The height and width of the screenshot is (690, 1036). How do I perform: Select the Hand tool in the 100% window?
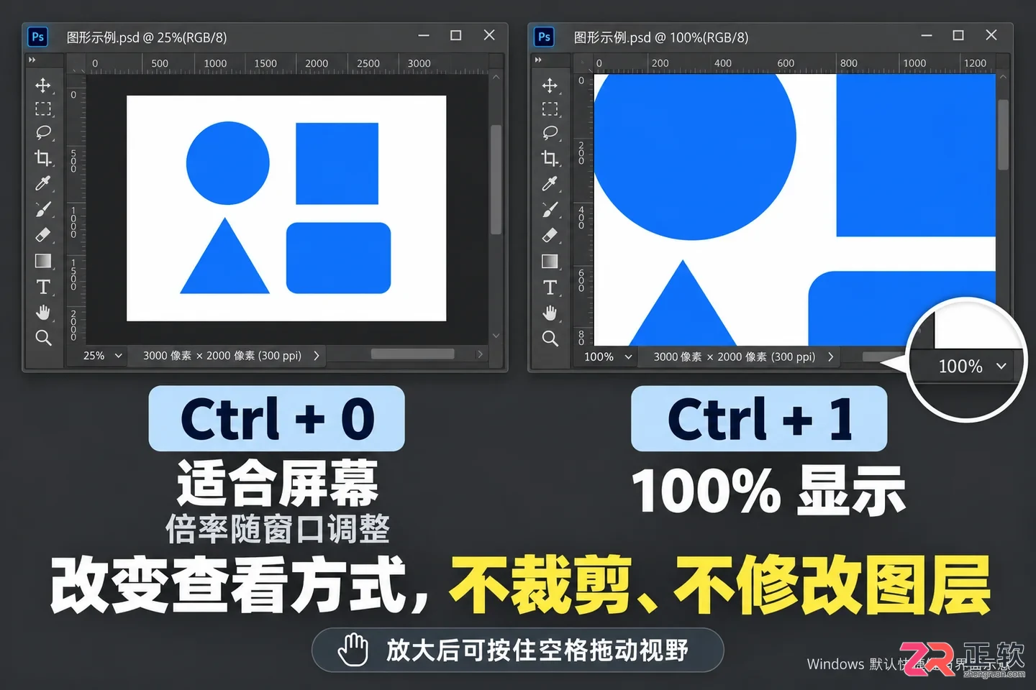(550, 313)
